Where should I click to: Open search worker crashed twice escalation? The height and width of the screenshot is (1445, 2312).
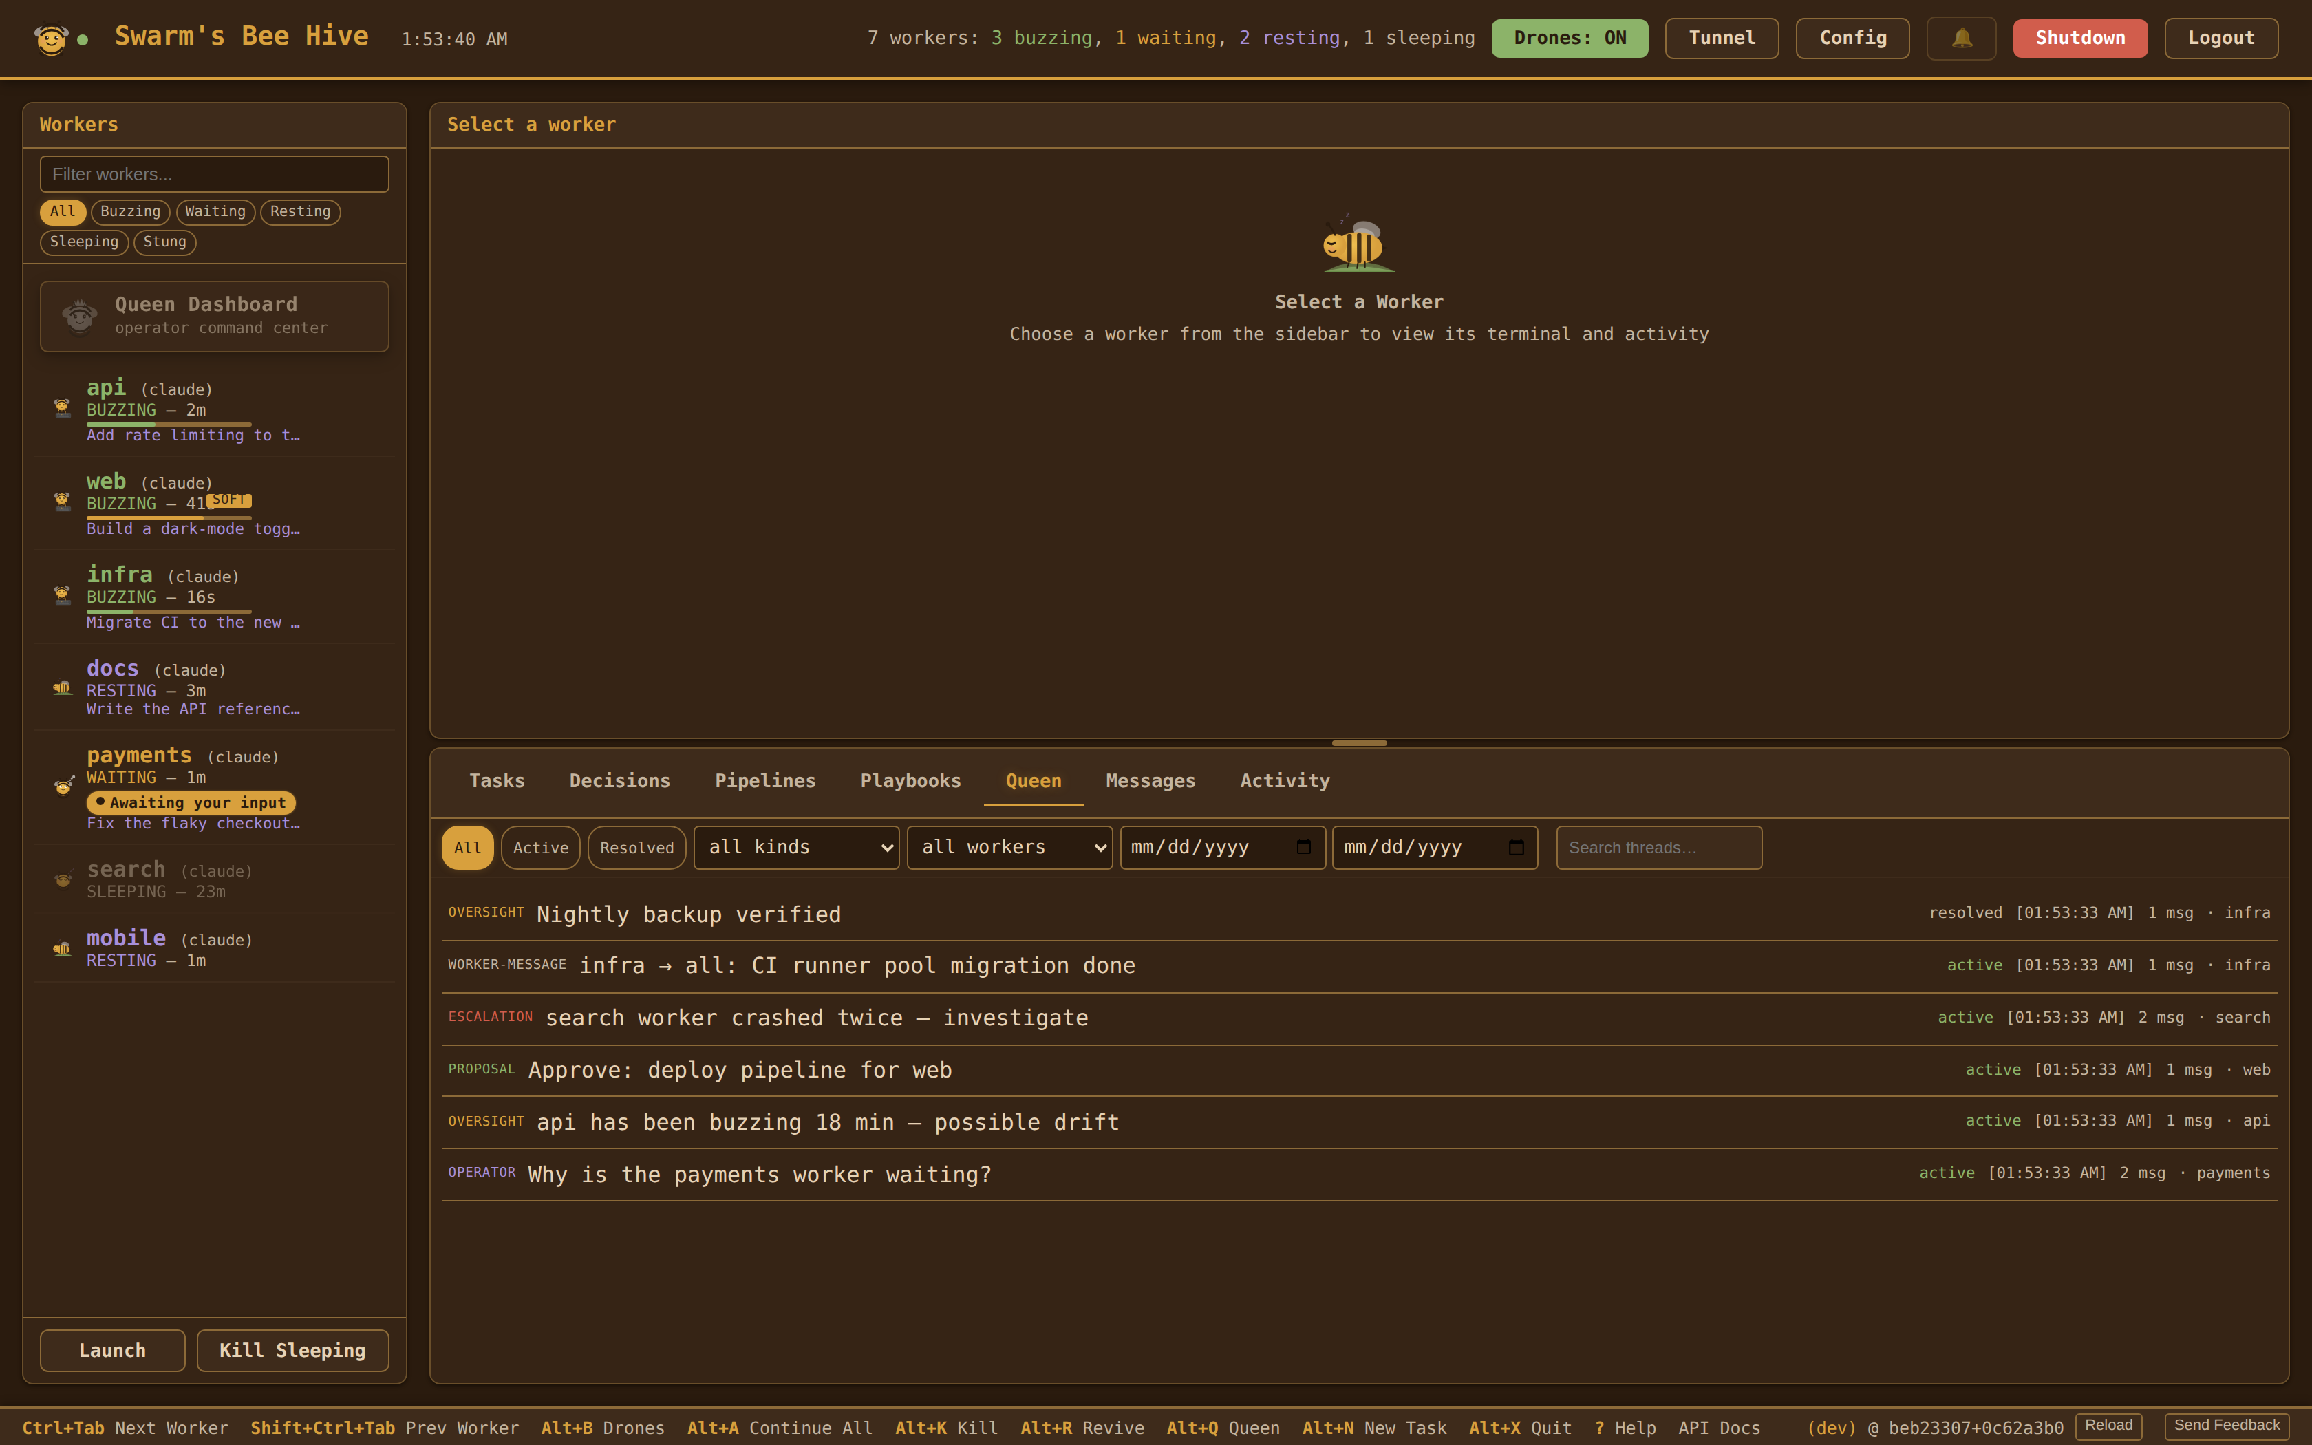point(1358,1018)
